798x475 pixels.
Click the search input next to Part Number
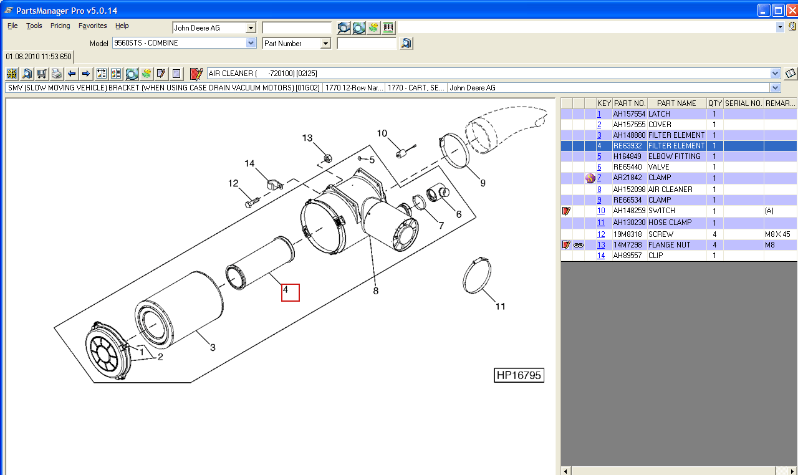coord(366,44)
